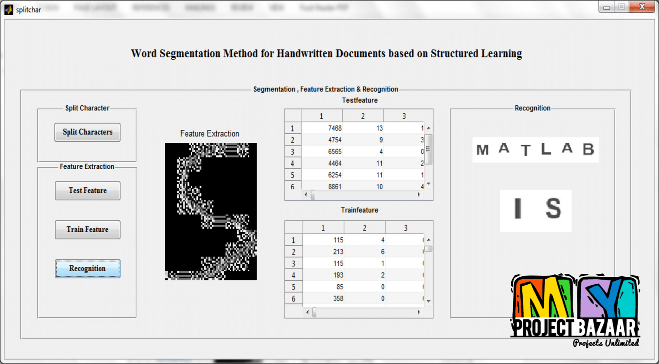
Task: Select Trainfeature cell with value 6
Action: click(x=365, y=252)
